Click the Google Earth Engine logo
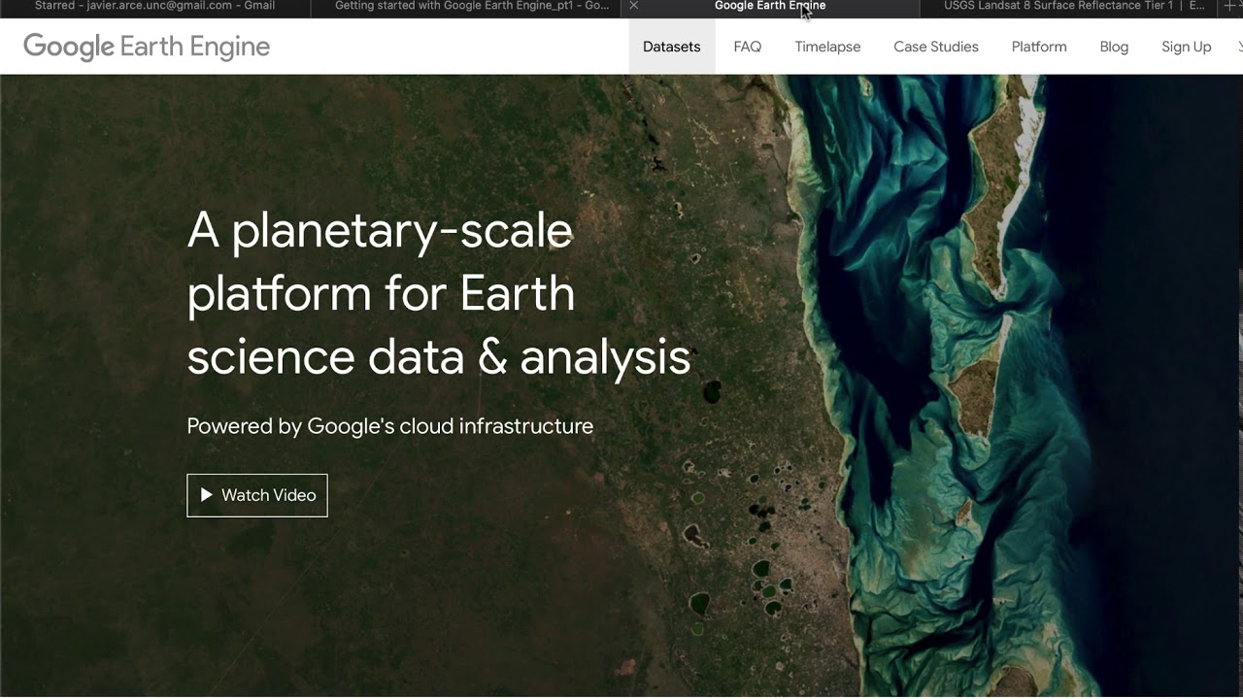 coord(147,47)
